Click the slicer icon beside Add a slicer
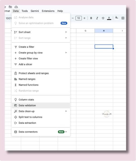 pos(16,64)
